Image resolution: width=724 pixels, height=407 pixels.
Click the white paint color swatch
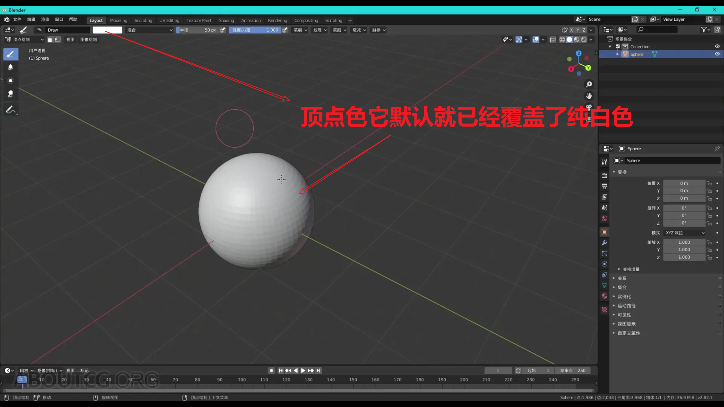pos(107,30)
